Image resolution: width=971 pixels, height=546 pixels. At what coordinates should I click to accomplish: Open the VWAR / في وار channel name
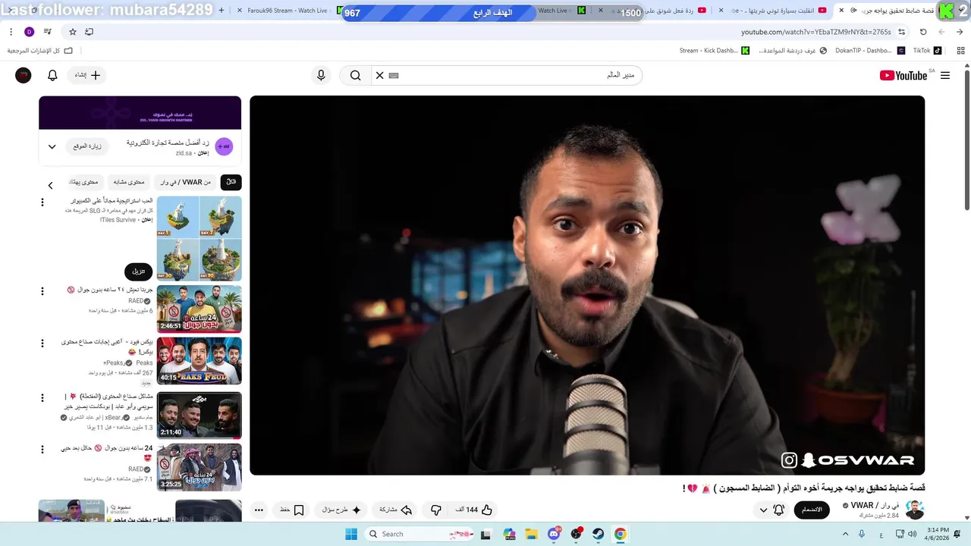(x=875, y=505)
